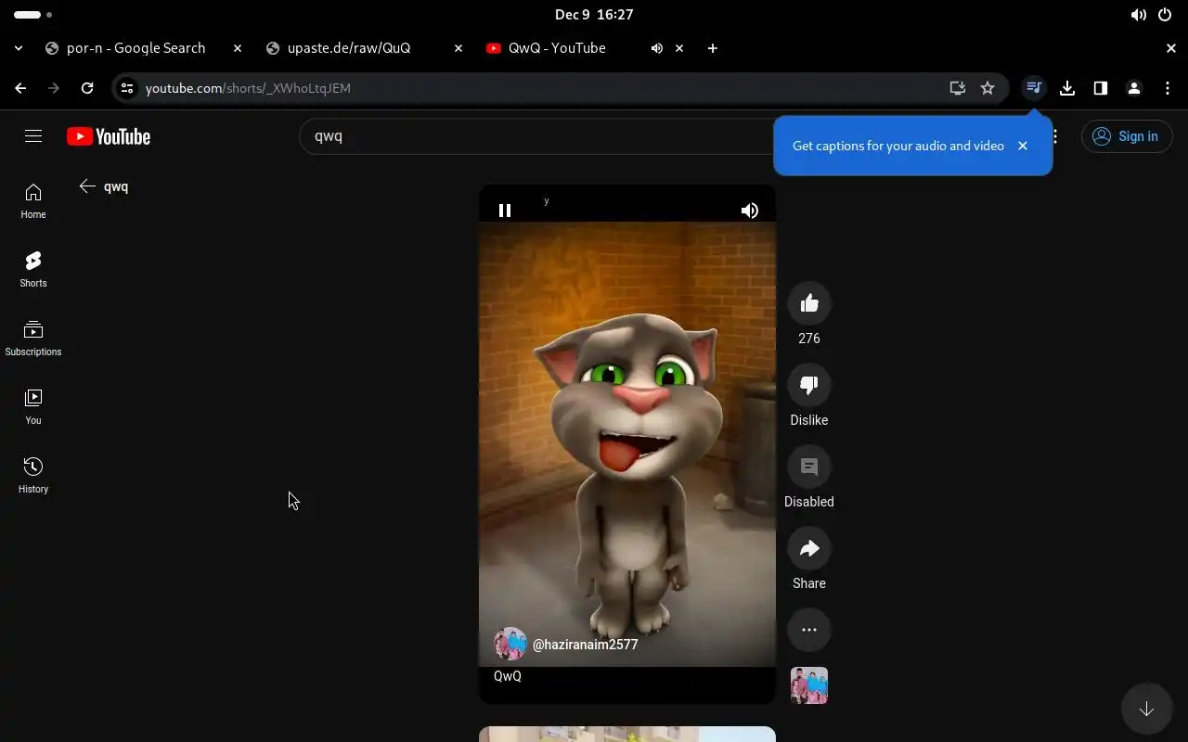
Task: Open media controls in toolbar
Action: point(1034,88)
